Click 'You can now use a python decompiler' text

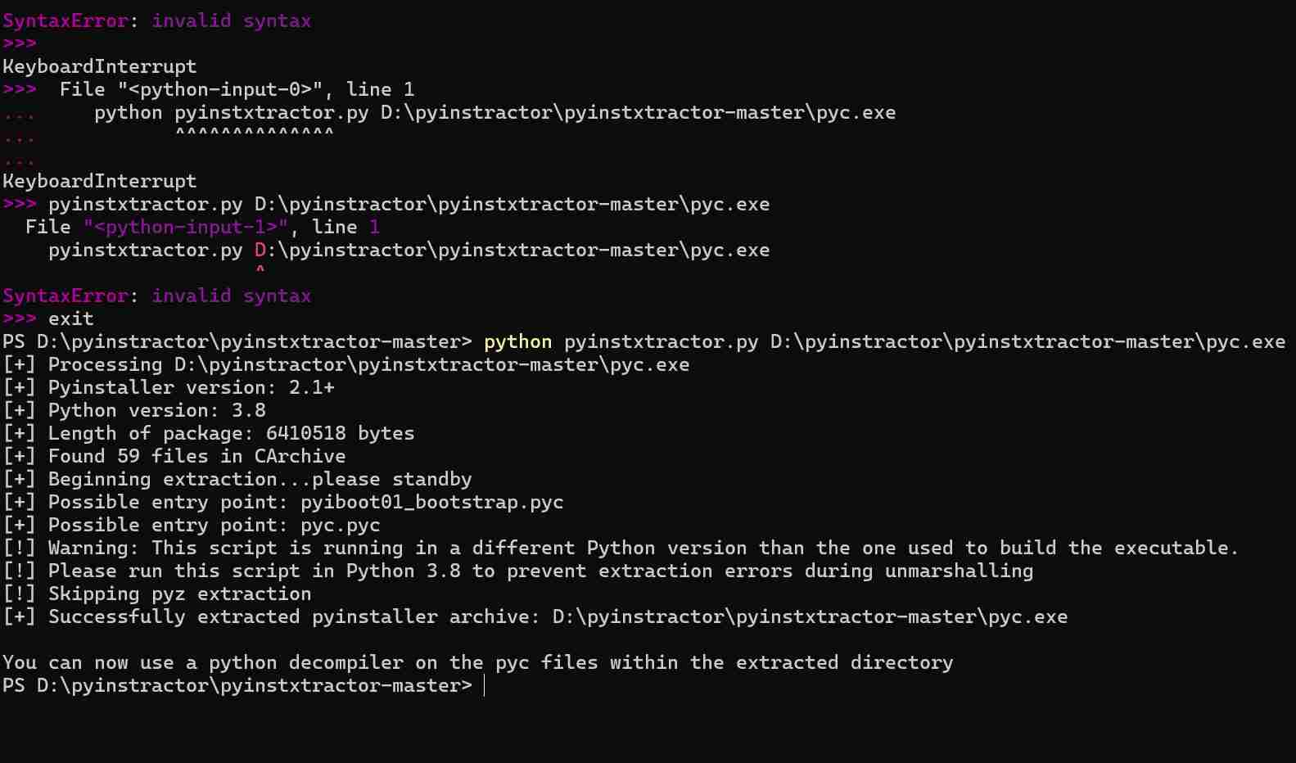click(478, 662)
